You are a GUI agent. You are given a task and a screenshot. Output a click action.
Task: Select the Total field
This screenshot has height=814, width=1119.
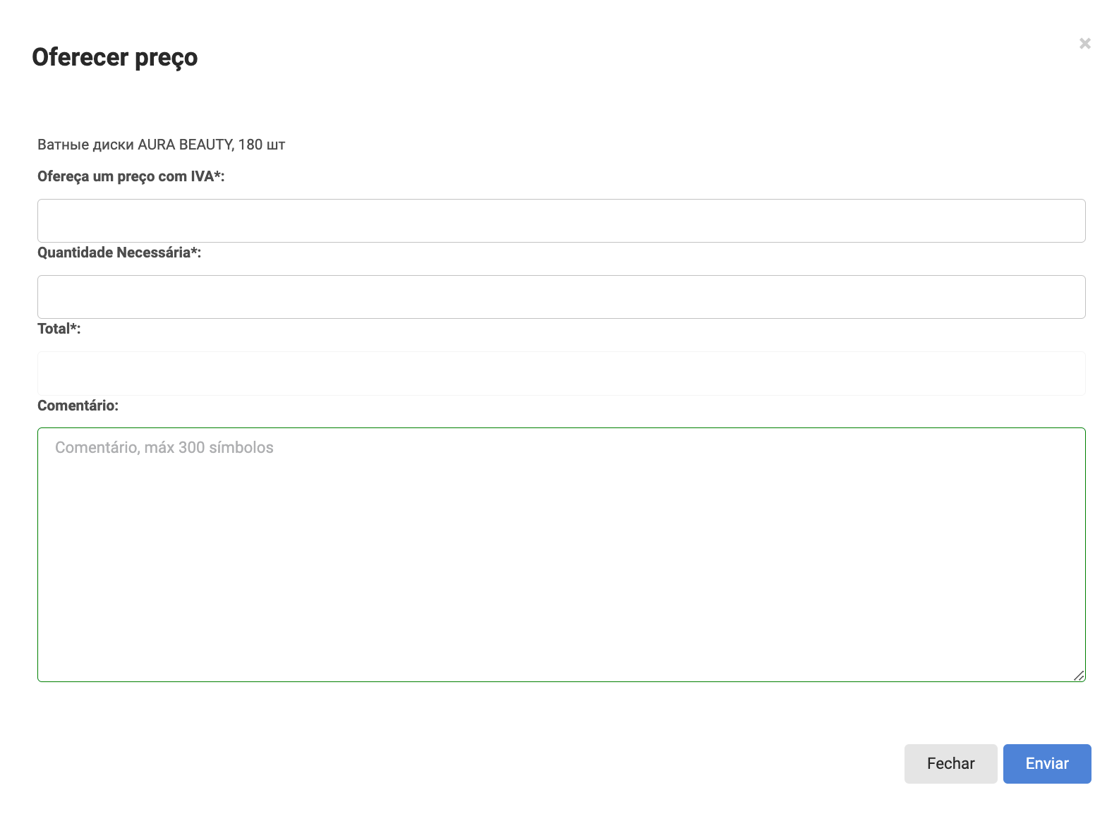coord(561,373)
